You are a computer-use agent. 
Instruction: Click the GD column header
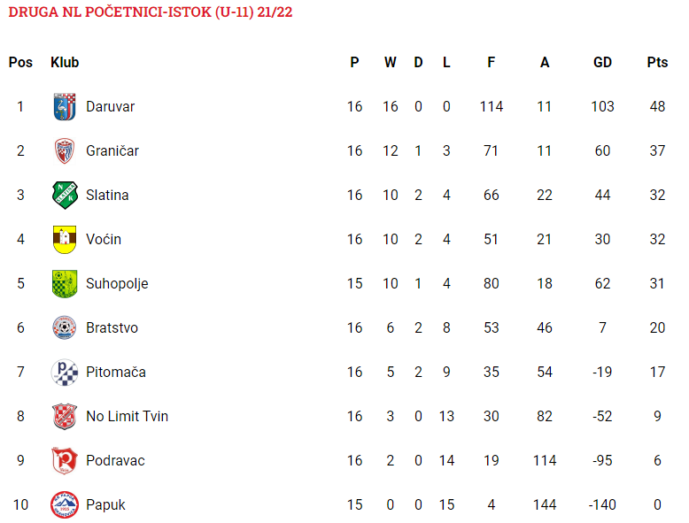click(x=602, y=62)
